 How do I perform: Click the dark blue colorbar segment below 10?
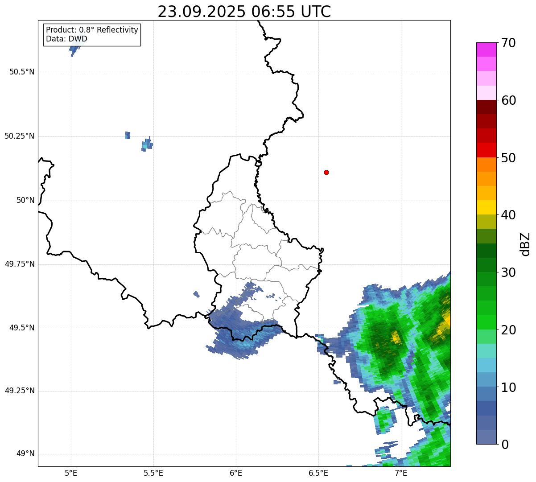click(x=486, y=408)
